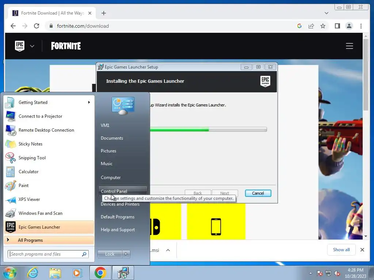Open a new Chrome tab
The width and height of the screenshot is (374, 280).
tap(103, 13)
